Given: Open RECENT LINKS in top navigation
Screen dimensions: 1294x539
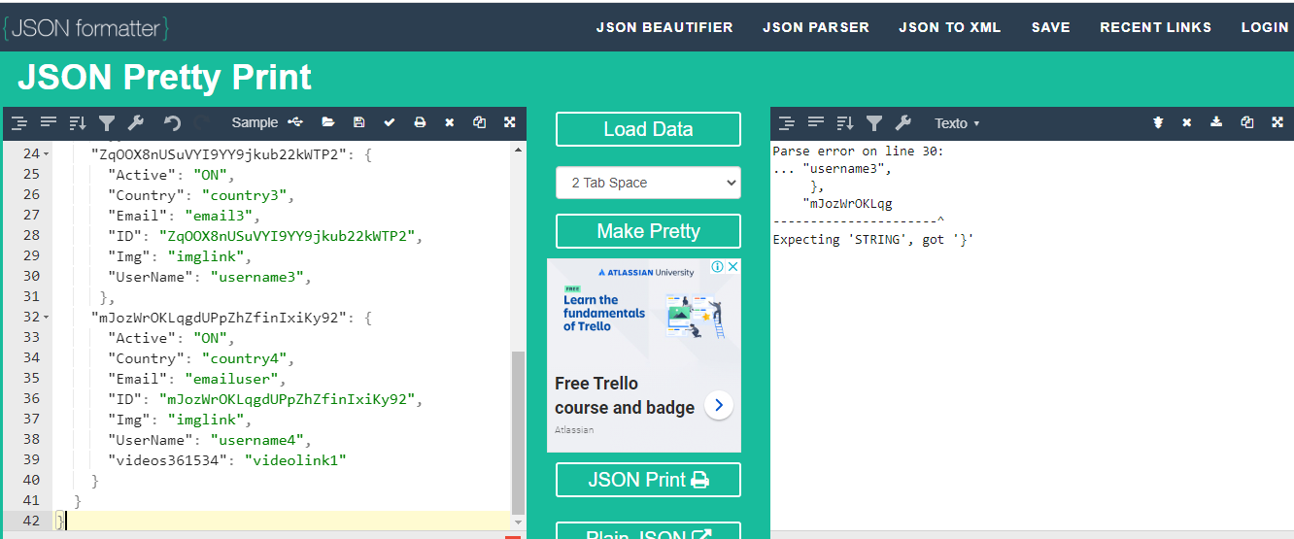Looking at the screenshot, I should (1155, 27).
